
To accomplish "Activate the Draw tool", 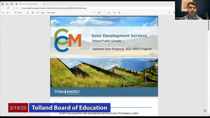I will 18,12.
